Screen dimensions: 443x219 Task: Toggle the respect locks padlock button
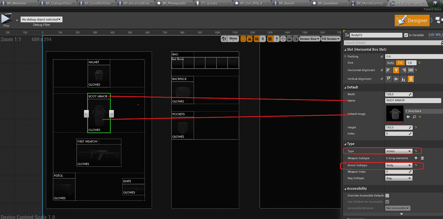pyautogui.click(x=249, y=39)
